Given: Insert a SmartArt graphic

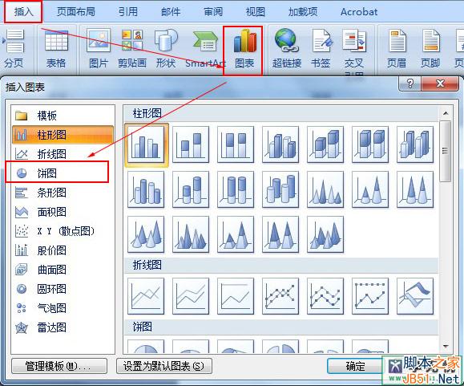Looking at the screenshot, I should pos(205,49).
